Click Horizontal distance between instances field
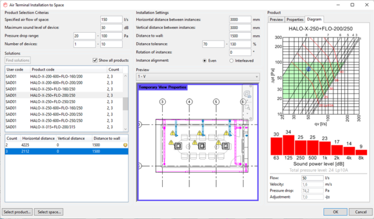 240,19
